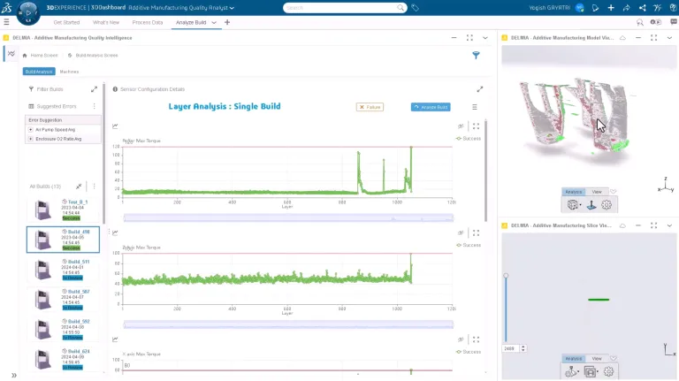Expand Layer Analysis chart area diagonally

point(480,89)
